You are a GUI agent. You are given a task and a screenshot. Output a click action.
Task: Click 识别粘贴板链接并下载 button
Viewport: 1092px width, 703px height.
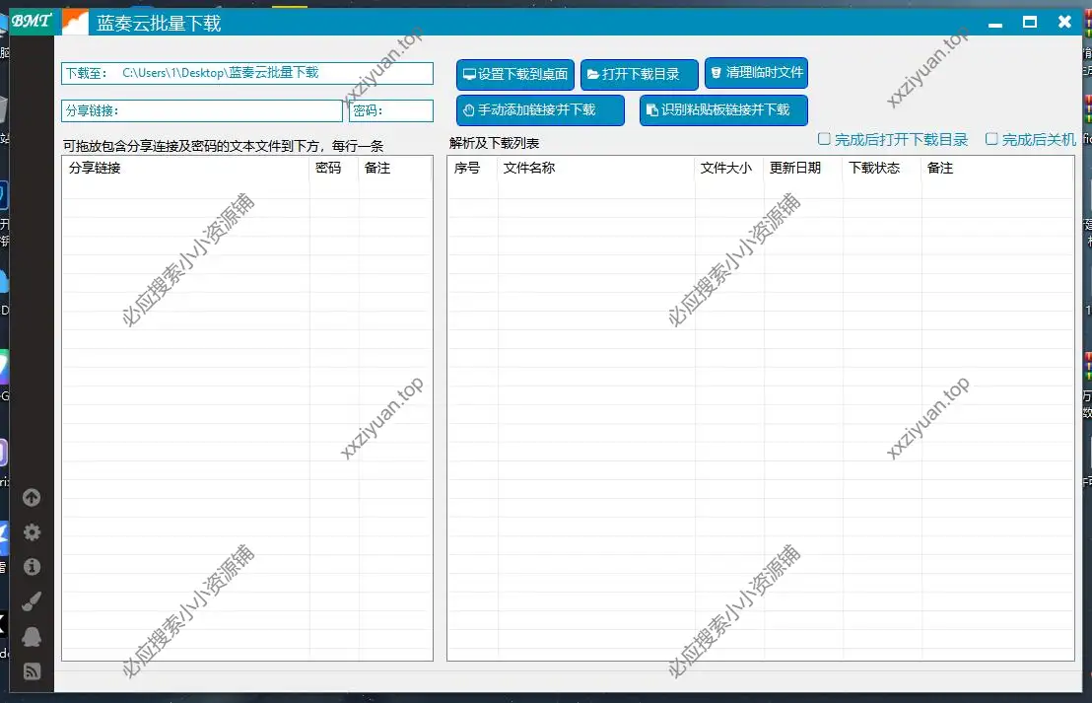coord(723,110)
